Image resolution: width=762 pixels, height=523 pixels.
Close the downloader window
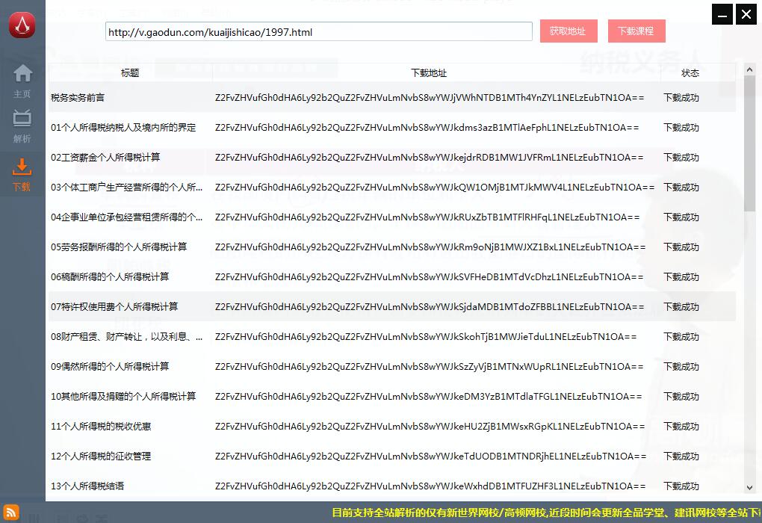pos(746,14)
